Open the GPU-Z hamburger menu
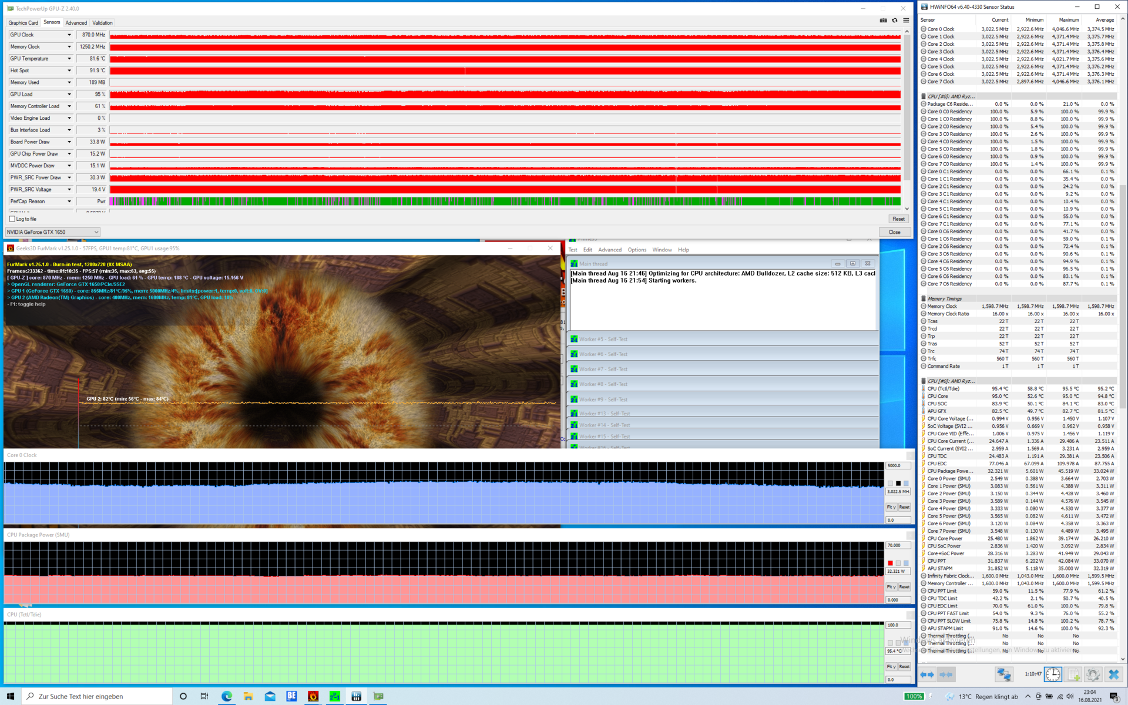This screenshot has height=705, width=1128. click(x=906, y=21)
